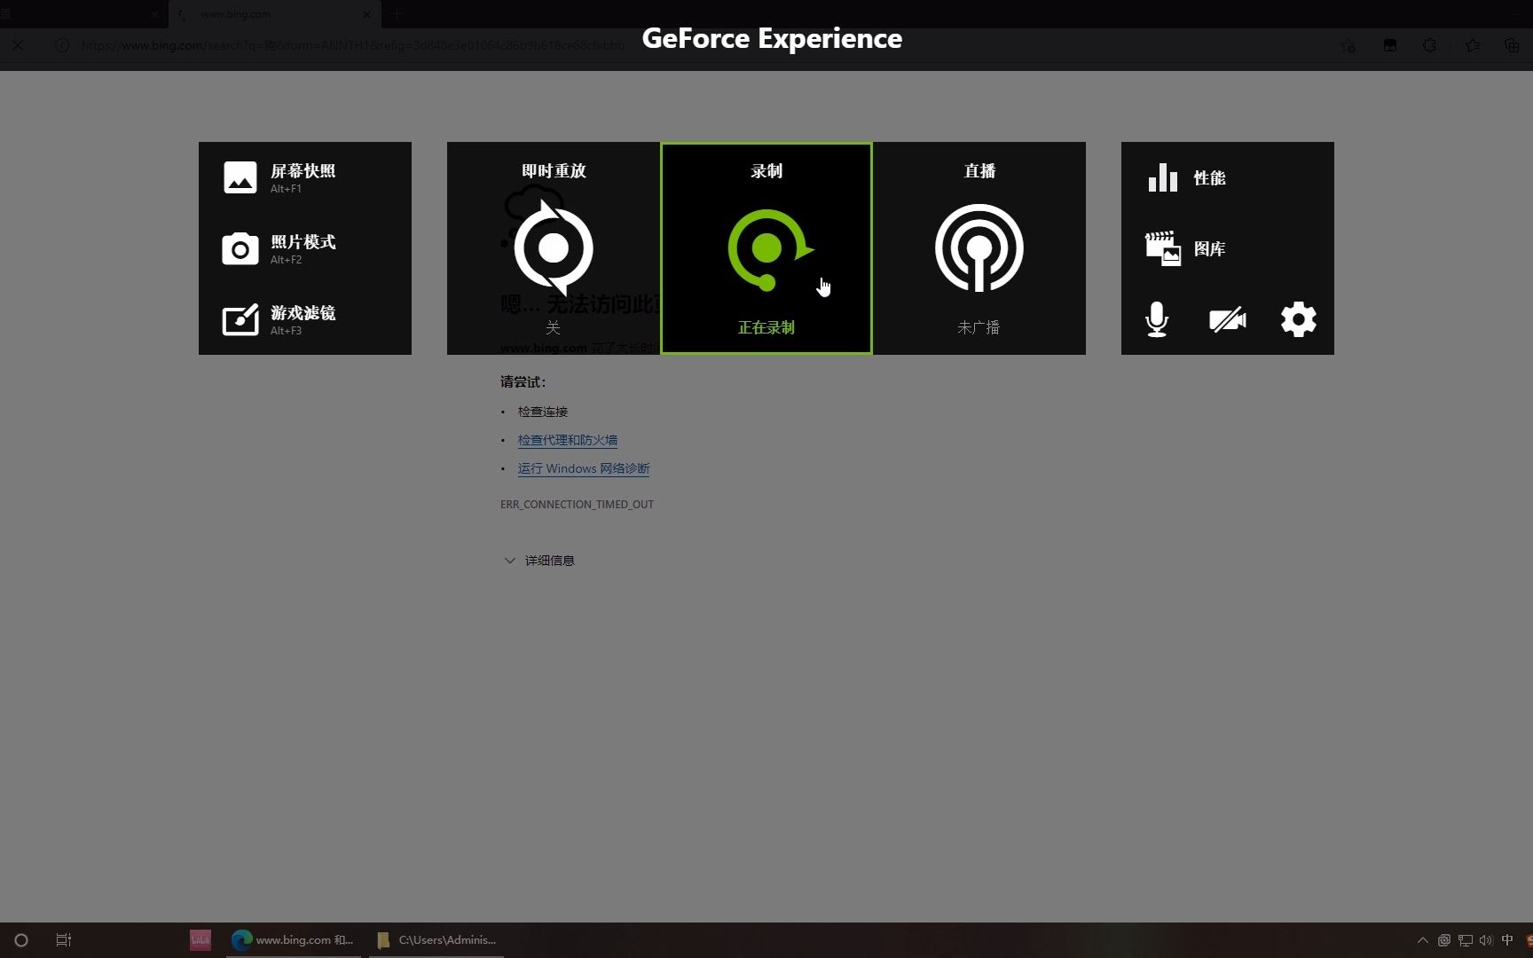Click the "Alt+F2" shortcut label
The image size is (1533, 958).
tap(286, 260)
